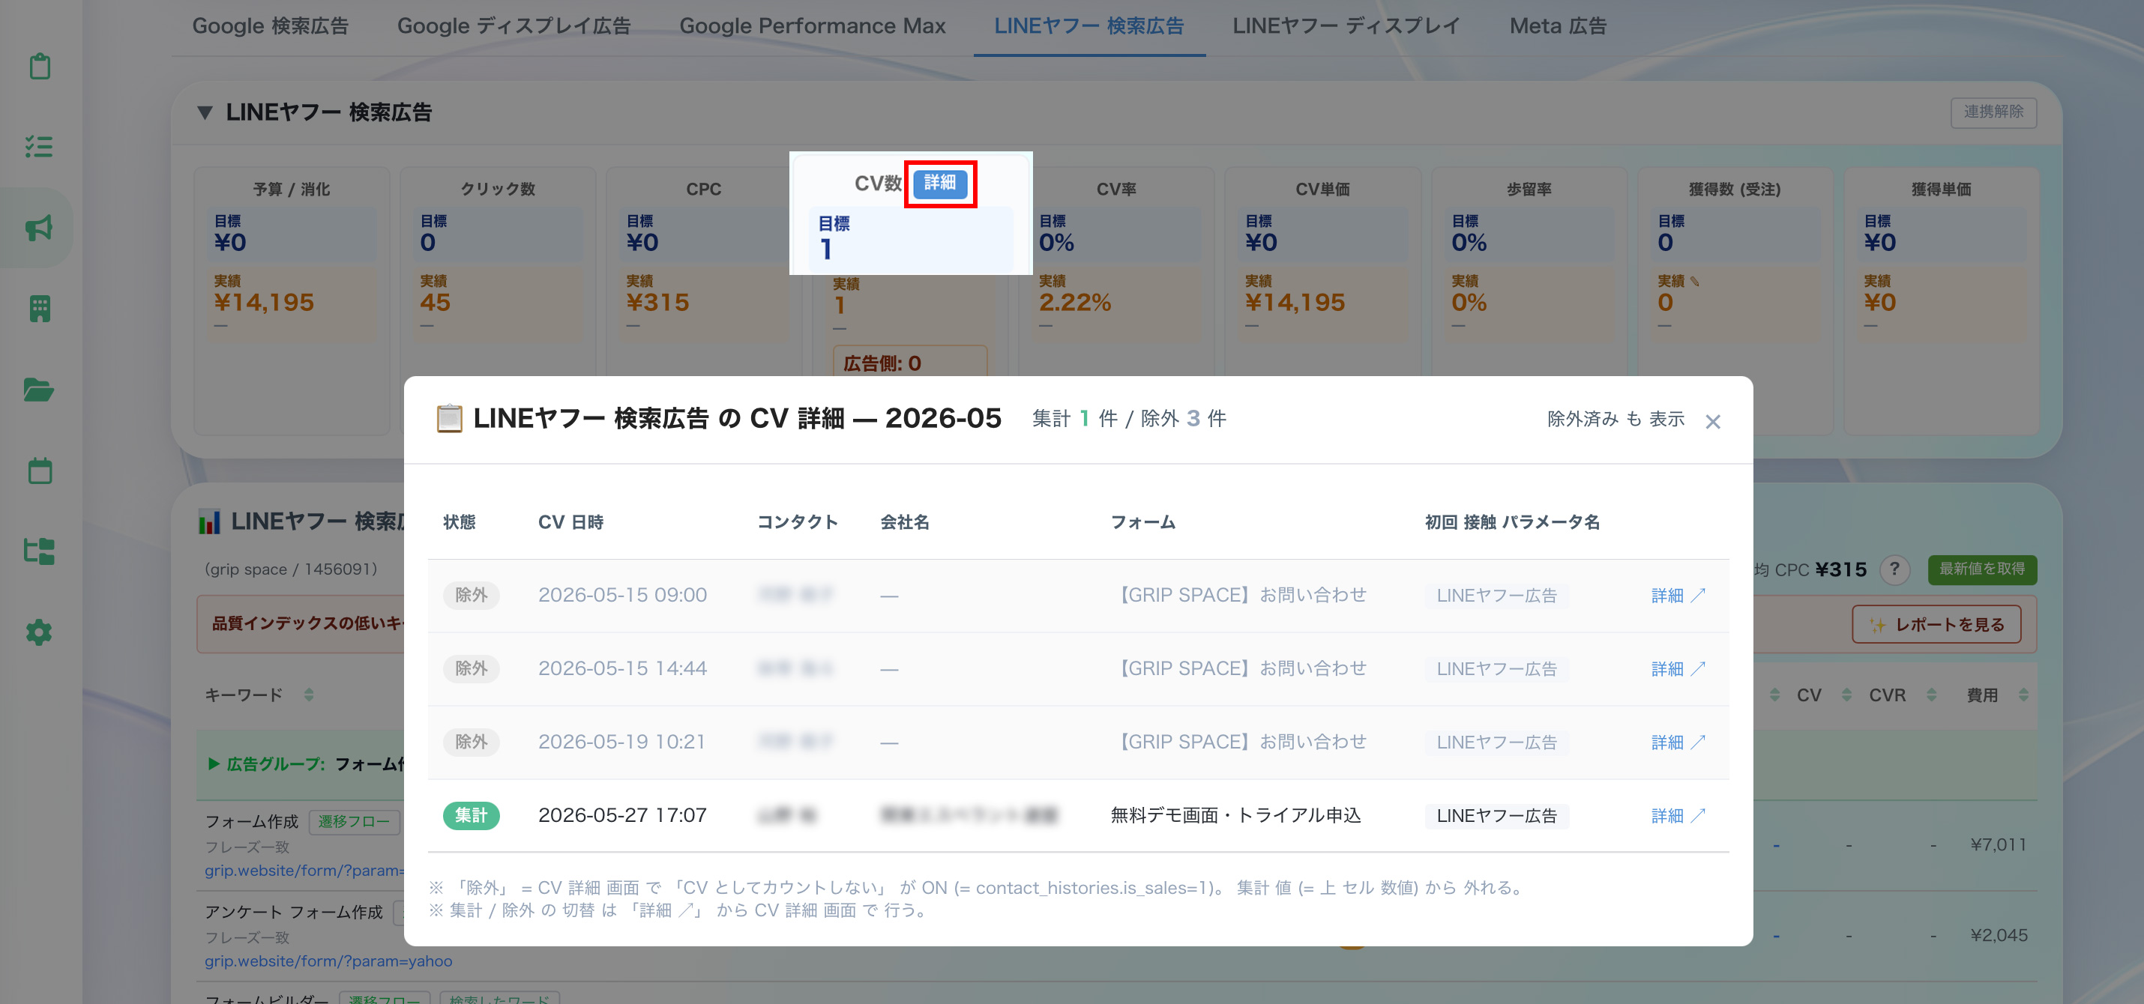
Task: Click the フォーム column header in the dialog
Action: pyautogui.click(x=1142, y=522)
